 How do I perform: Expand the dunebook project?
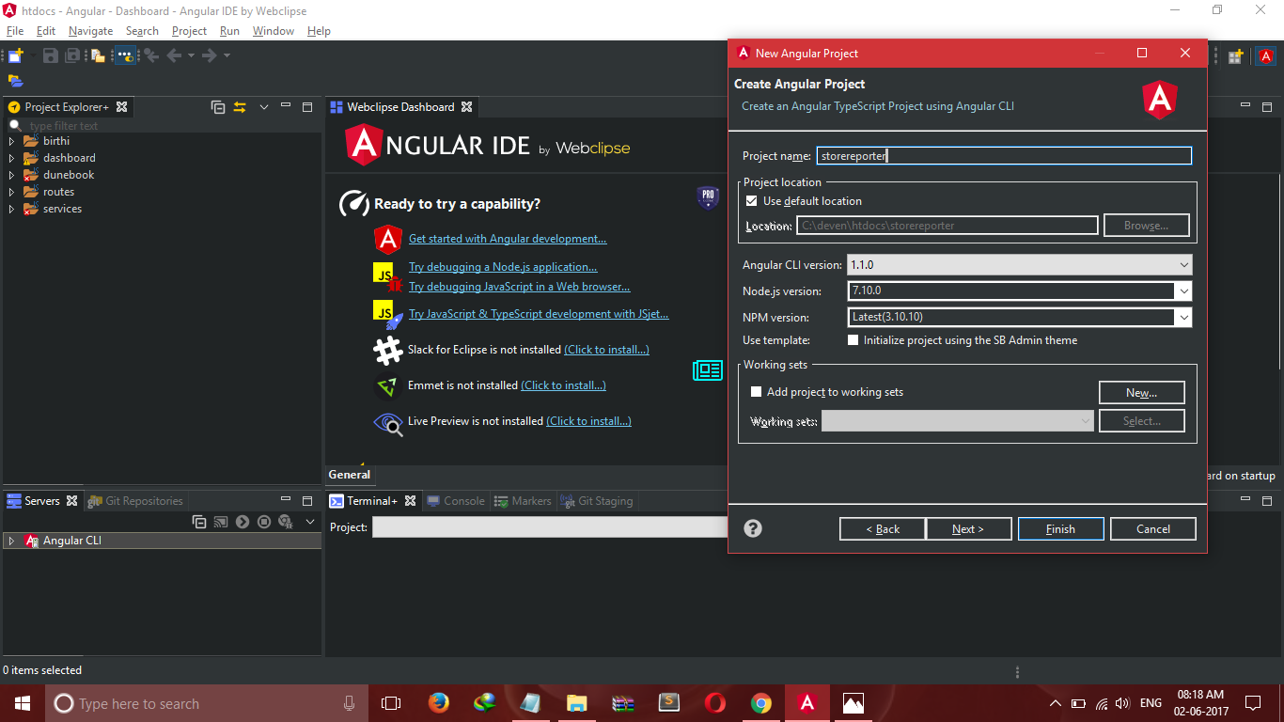[x=11, y=175]
